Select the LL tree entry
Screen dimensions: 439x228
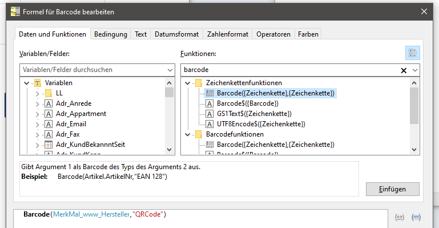[x=59, y=93]
